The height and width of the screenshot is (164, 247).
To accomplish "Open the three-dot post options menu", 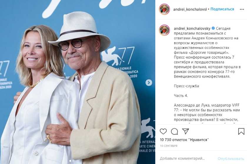I will (x=242, y=9).
